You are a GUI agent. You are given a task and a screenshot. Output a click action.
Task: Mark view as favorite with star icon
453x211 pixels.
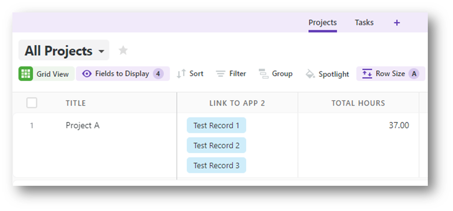tap(123, 50)
